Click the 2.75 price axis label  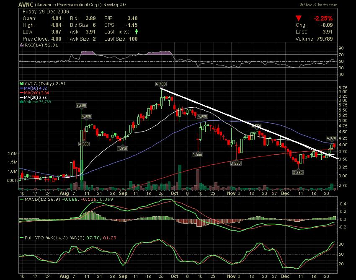point(343,185)
